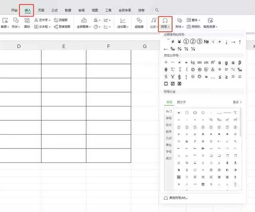Click the symbol list vertical scrollbar
255x212 pixels.
coord(240,123)
